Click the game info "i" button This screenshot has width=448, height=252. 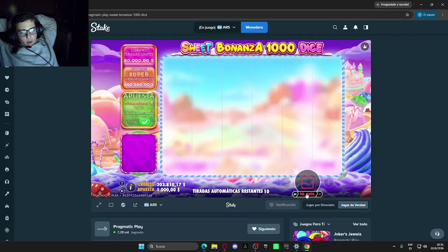point(131,187)
